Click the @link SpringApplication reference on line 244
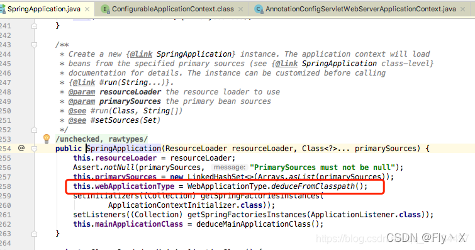The width and height of the screenshot is (475, 250). 181,54
